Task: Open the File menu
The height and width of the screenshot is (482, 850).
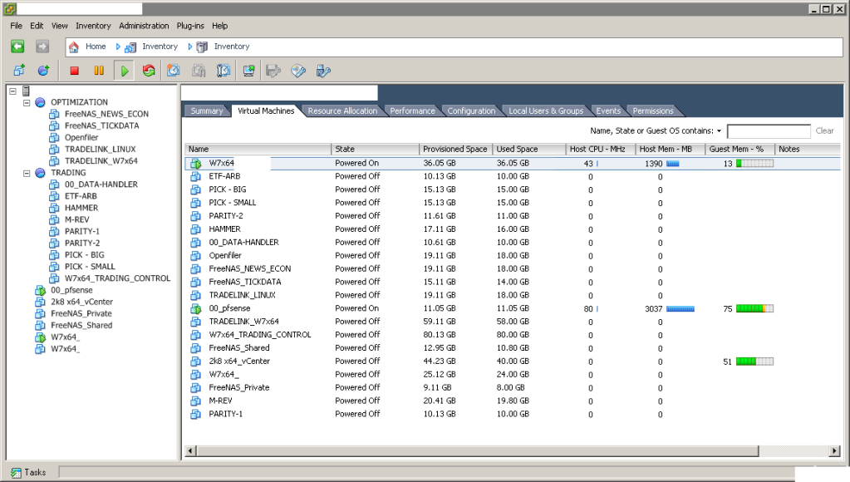Action: (x=17, y=26)
